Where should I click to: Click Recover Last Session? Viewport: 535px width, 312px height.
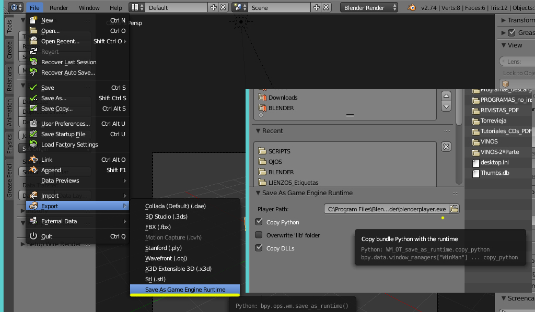(77, 62)
